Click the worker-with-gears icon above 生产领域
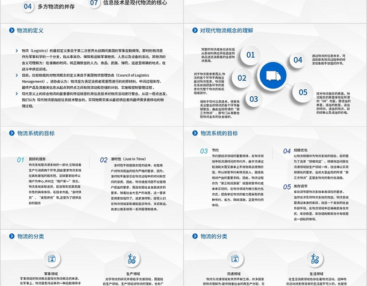Screen dimensions: 367x286 tap(131, 259)
